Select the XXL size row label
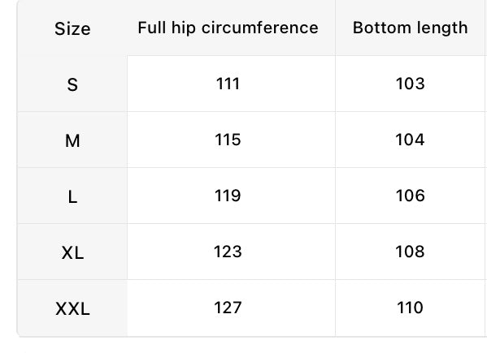This screenshot has width=487, height=353. pyautogui.click(x=72, y=308)
